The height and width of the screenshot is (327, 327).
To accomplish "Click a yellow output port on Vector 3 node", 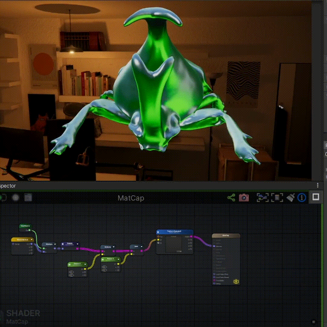I will point(85,269).
